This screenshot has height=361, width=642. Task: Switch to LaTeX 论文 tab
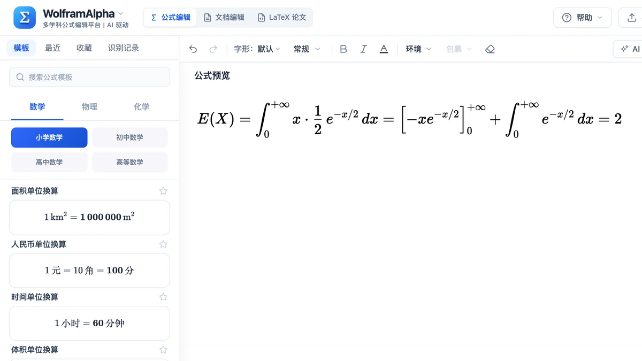click(282, 17)
